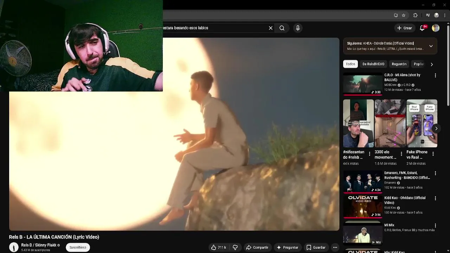Open options menu for Kidd Keo Olvidate

click(435, 198)
